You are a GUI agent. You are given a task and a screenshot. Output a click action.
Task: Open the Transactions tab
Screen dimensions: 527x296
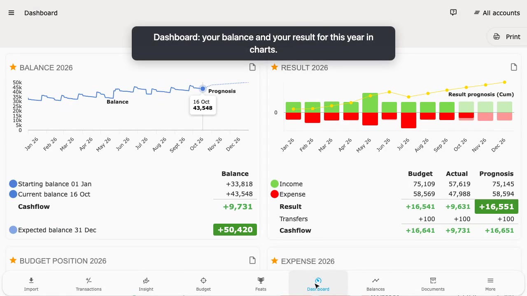tap(89, 284)
